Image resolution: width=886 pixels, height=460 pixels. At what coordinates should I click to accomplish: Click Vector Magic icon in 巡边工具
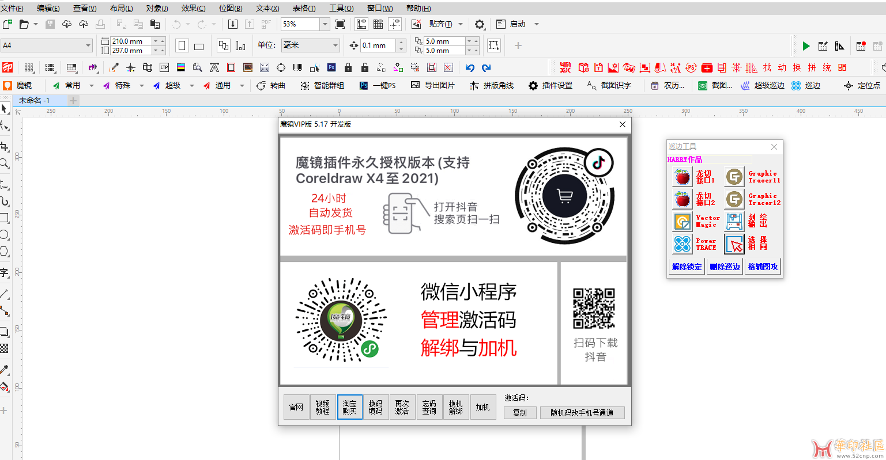tap(683, 222)
